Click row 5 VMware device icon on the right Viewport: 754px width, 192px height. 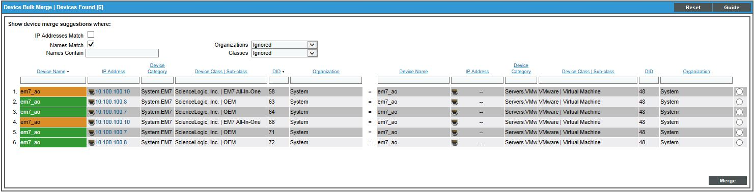click(455, 133)
